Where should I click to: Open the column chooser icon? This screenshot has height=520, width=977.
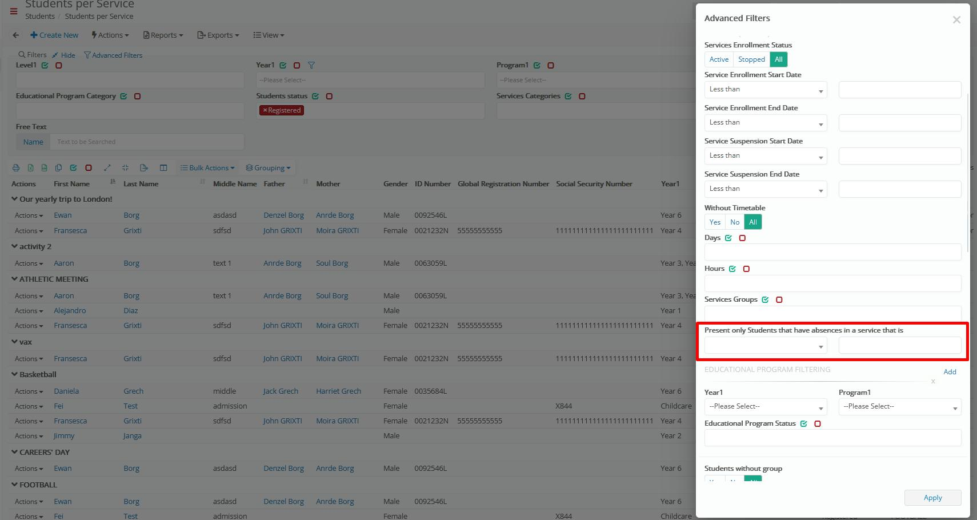pos(163,168)
